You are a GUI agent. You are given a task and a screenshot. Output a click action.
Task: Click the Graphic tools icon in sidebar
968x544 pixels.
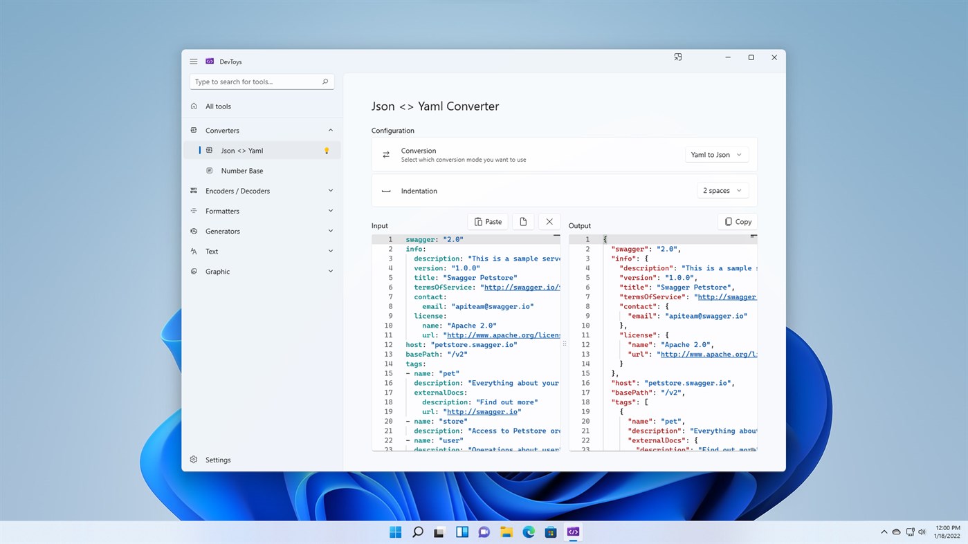tap(193, 271)
